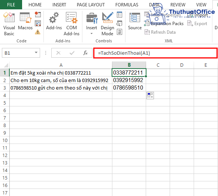The height and width of the screenshot is (196, 218).
Task: Select column C header
Action: (x=158, y=65)
